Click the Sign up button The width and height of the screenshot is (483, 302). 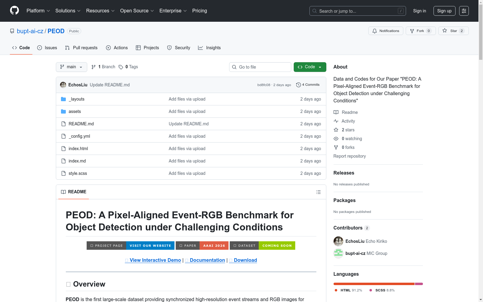tap(444, 11)
